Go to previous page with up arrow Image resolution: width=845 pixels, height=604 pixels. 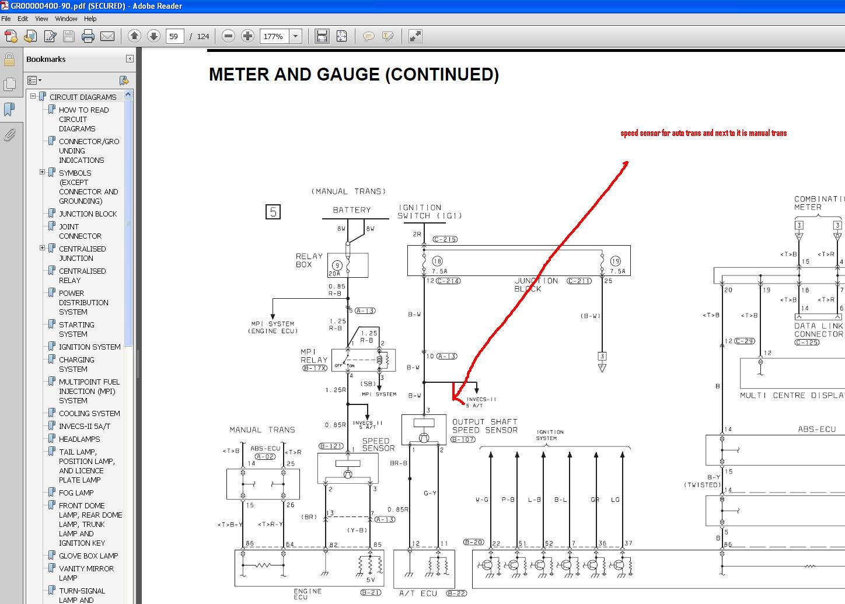click(x=134, y=36)
